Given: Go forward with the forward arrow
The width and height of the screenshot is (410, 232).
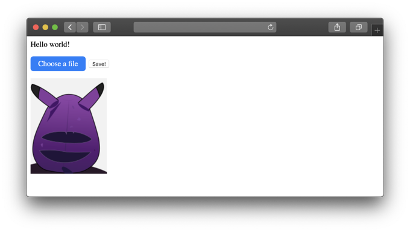Looking at the screenshot, I should coord(82,27).
